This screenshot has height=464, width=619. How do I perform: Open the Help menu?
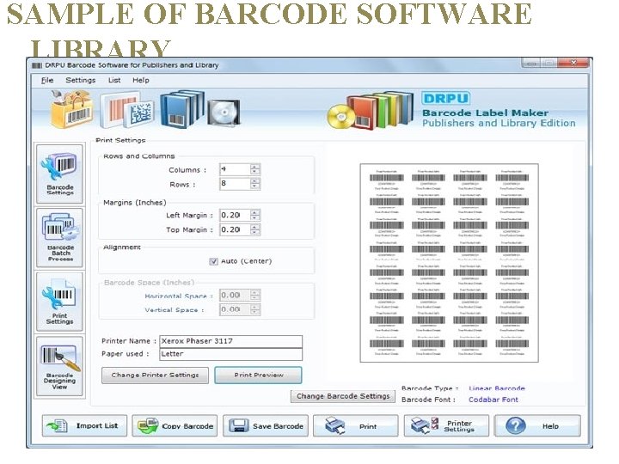[x=140, y=80]
